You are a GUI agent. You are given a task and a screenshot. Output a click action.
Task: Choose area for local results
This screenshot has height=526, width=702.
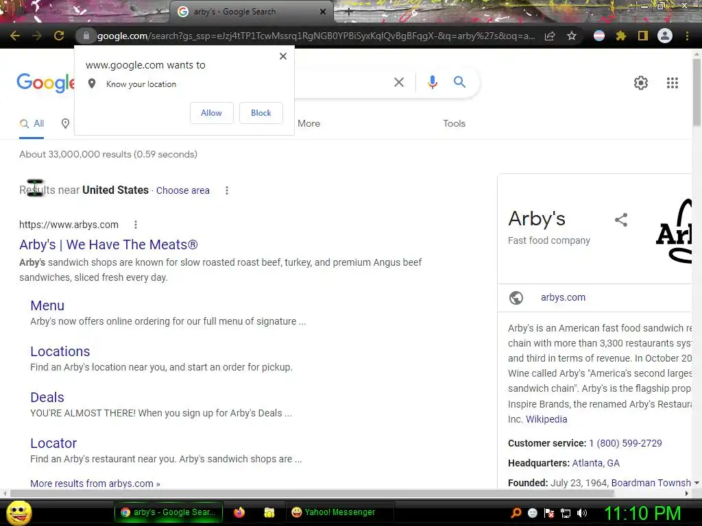point(182,190)
